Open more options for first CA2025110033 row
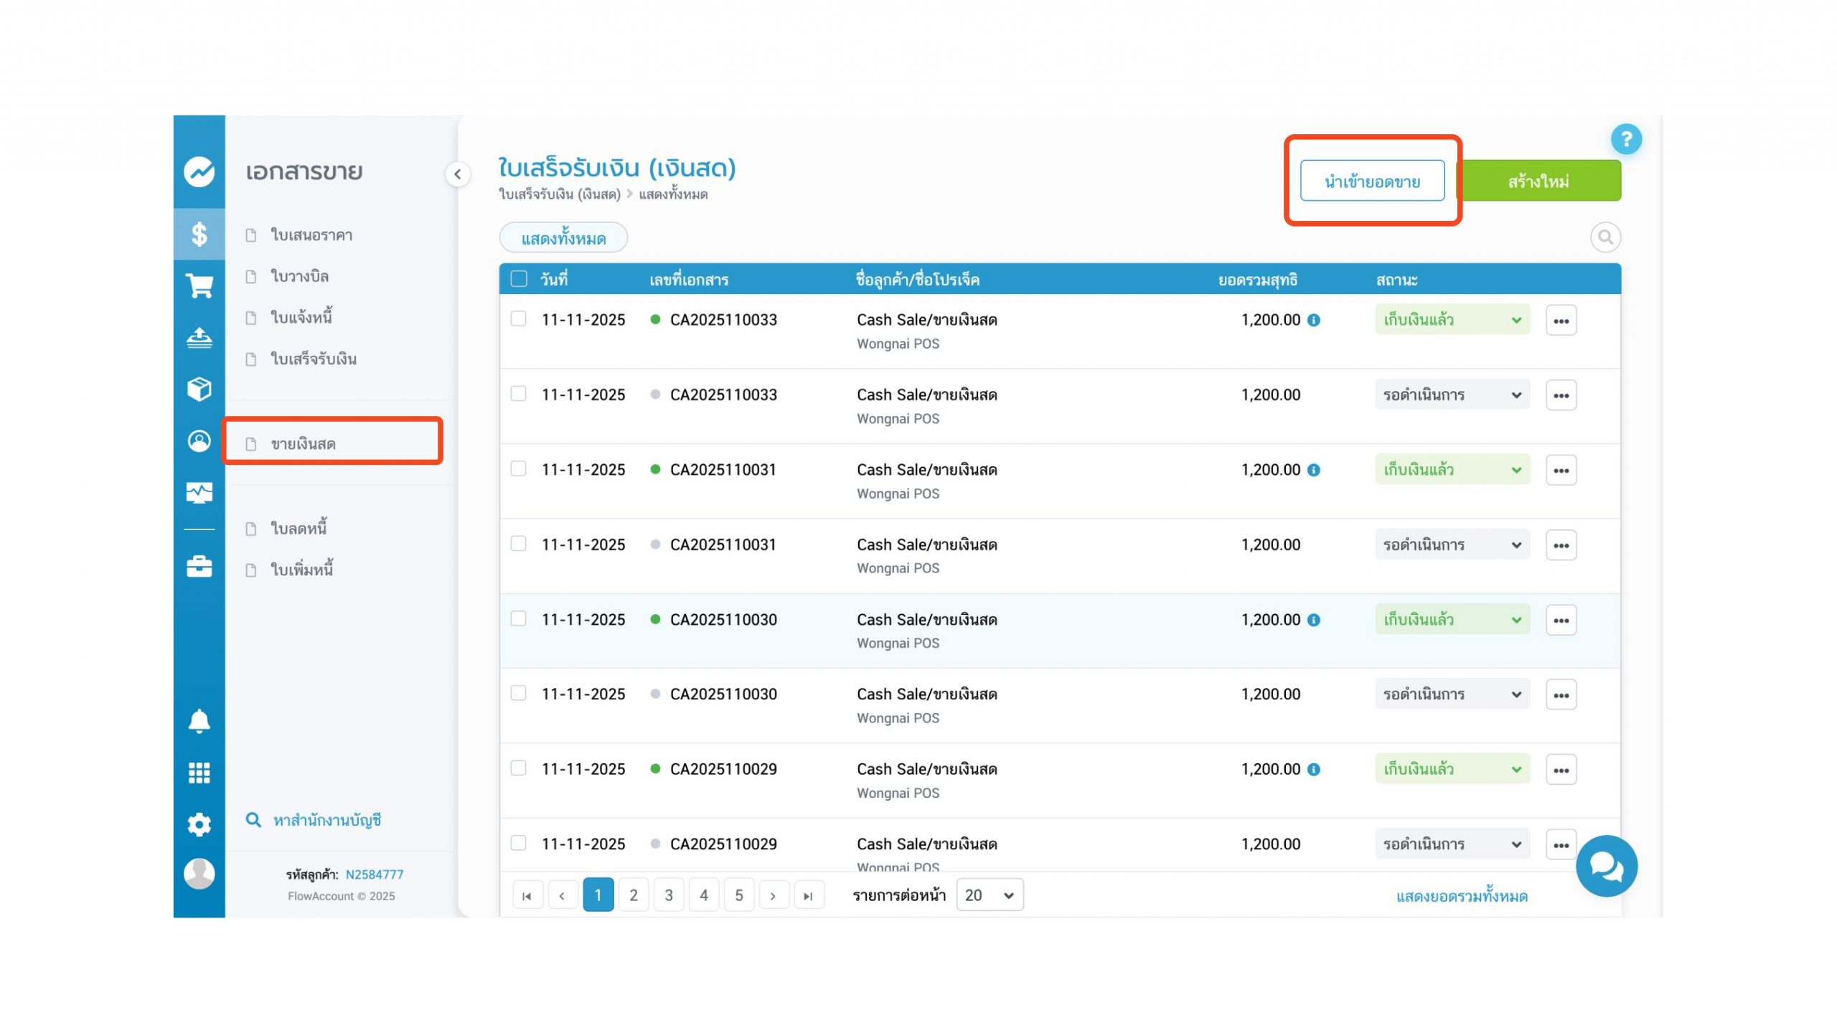Image resolution: width=1837 pixels, height=1033 pixels. (x=1561, y=321)
